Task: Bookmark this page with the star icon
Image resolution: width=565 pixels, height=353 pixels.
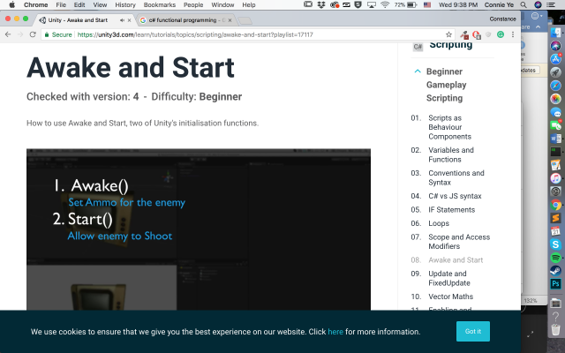Action: point(448,34)
